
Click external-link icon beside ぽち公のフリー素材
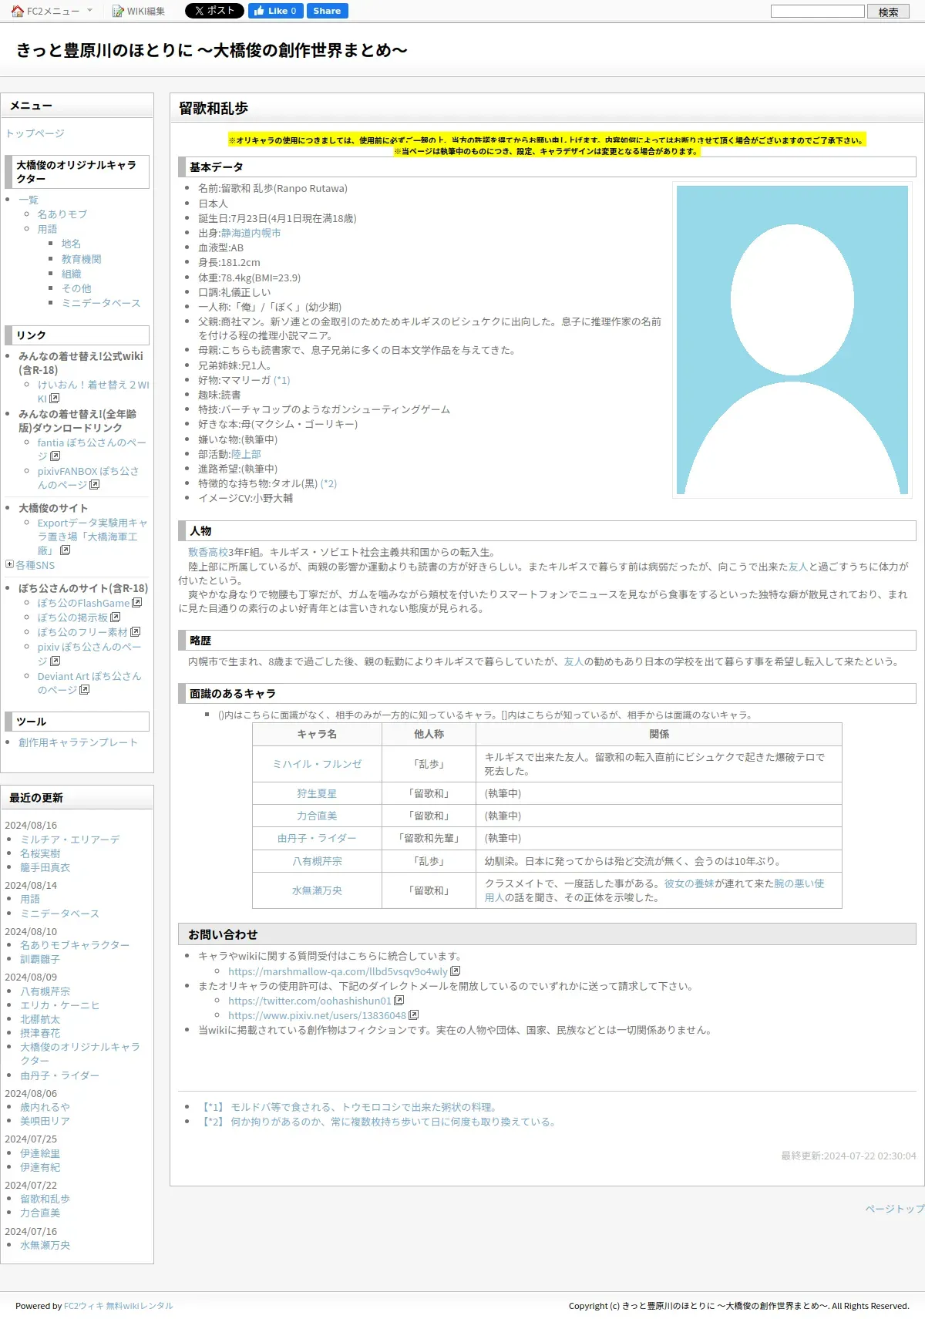[136, 632]
